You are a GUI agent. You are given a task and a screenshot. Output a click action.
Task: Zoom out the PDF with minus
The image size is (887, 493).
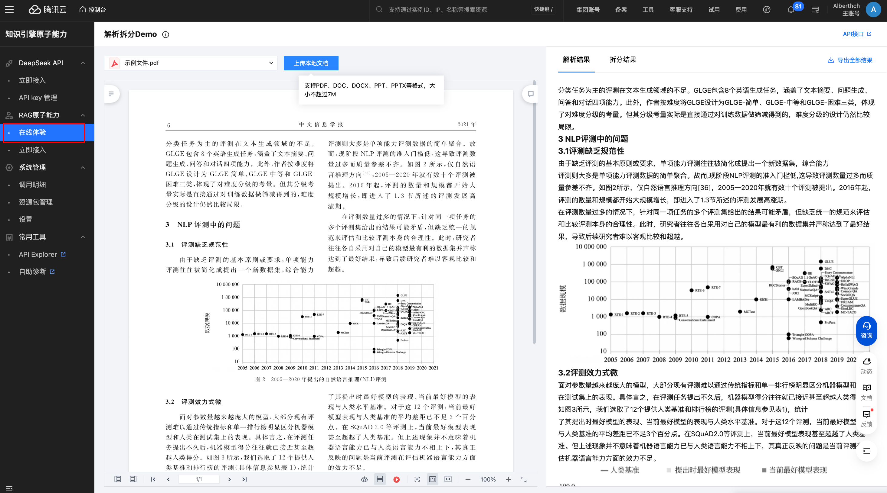click(x=468, y=479)
